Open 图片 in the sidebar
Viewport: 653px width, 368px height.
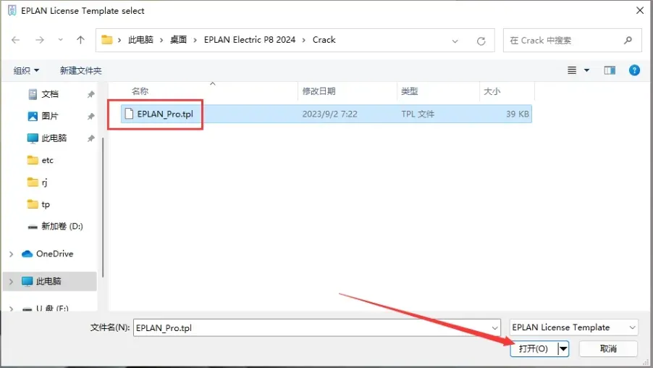(49, 117)
